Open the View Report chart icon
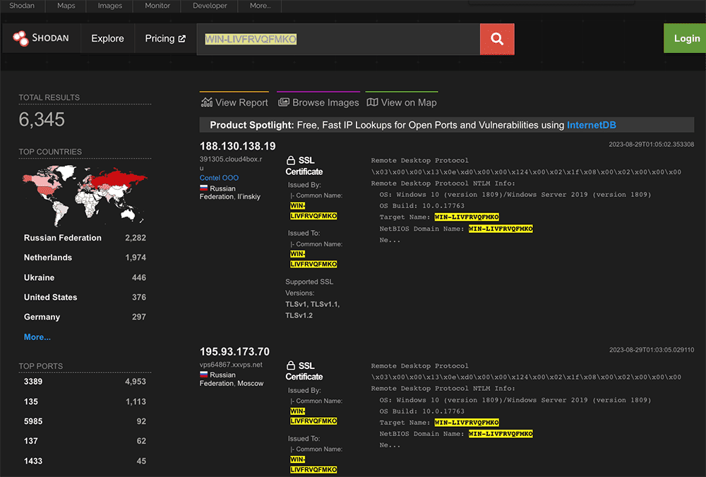Viewport: 706px width, 477px height. click(207, 102)
